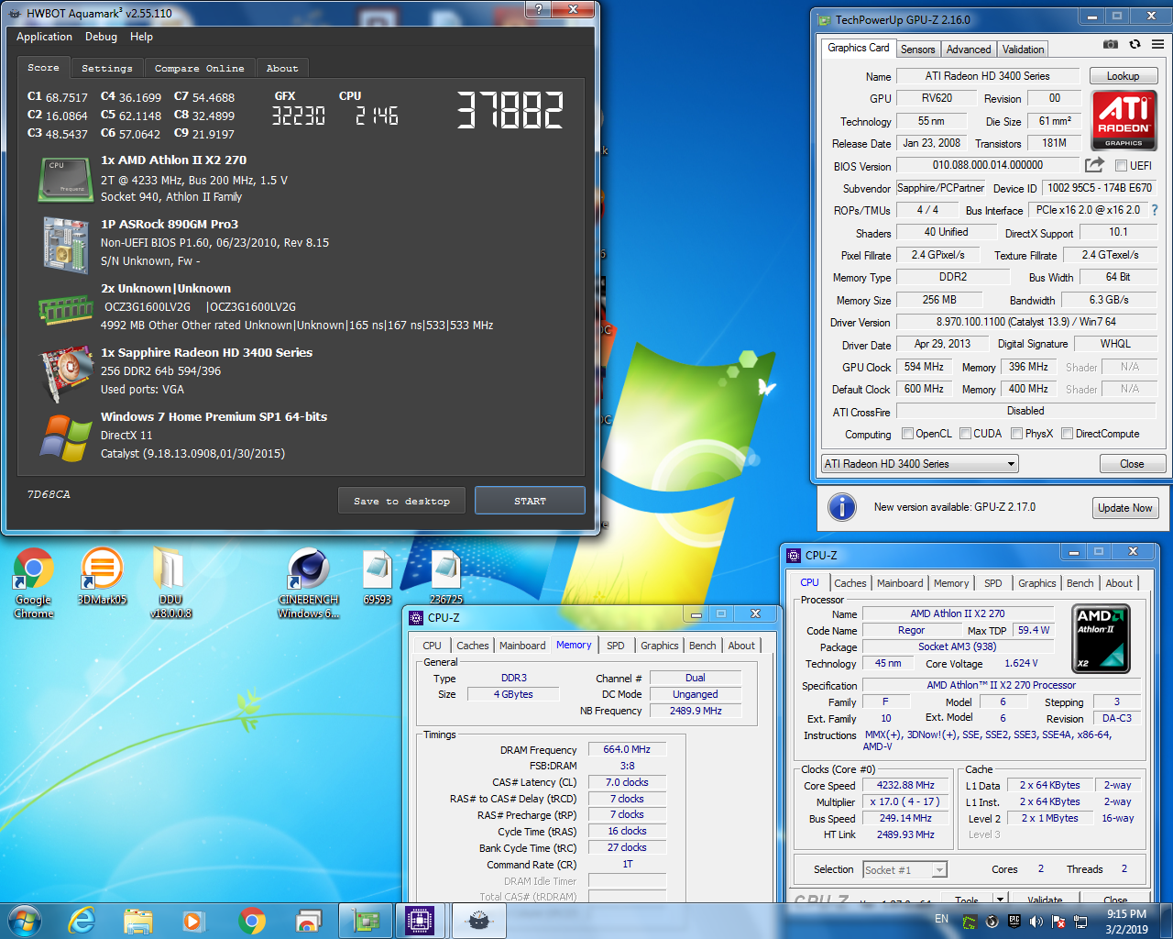Click BIOS version share/export icon in GPU-Z
The image size is (1173, 939).
click(x=1094, y=165)
